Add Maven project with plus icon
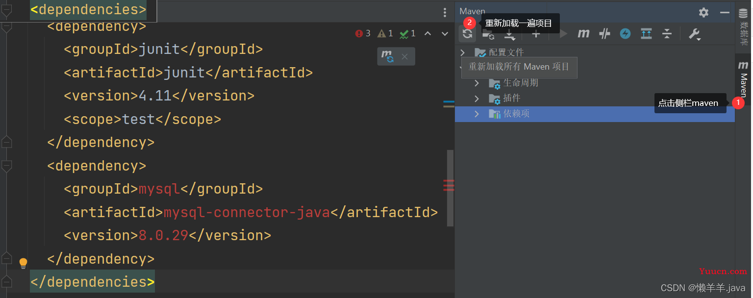This screenshot has height=298, width=753. pyautogui.click(x=536, y=33)
